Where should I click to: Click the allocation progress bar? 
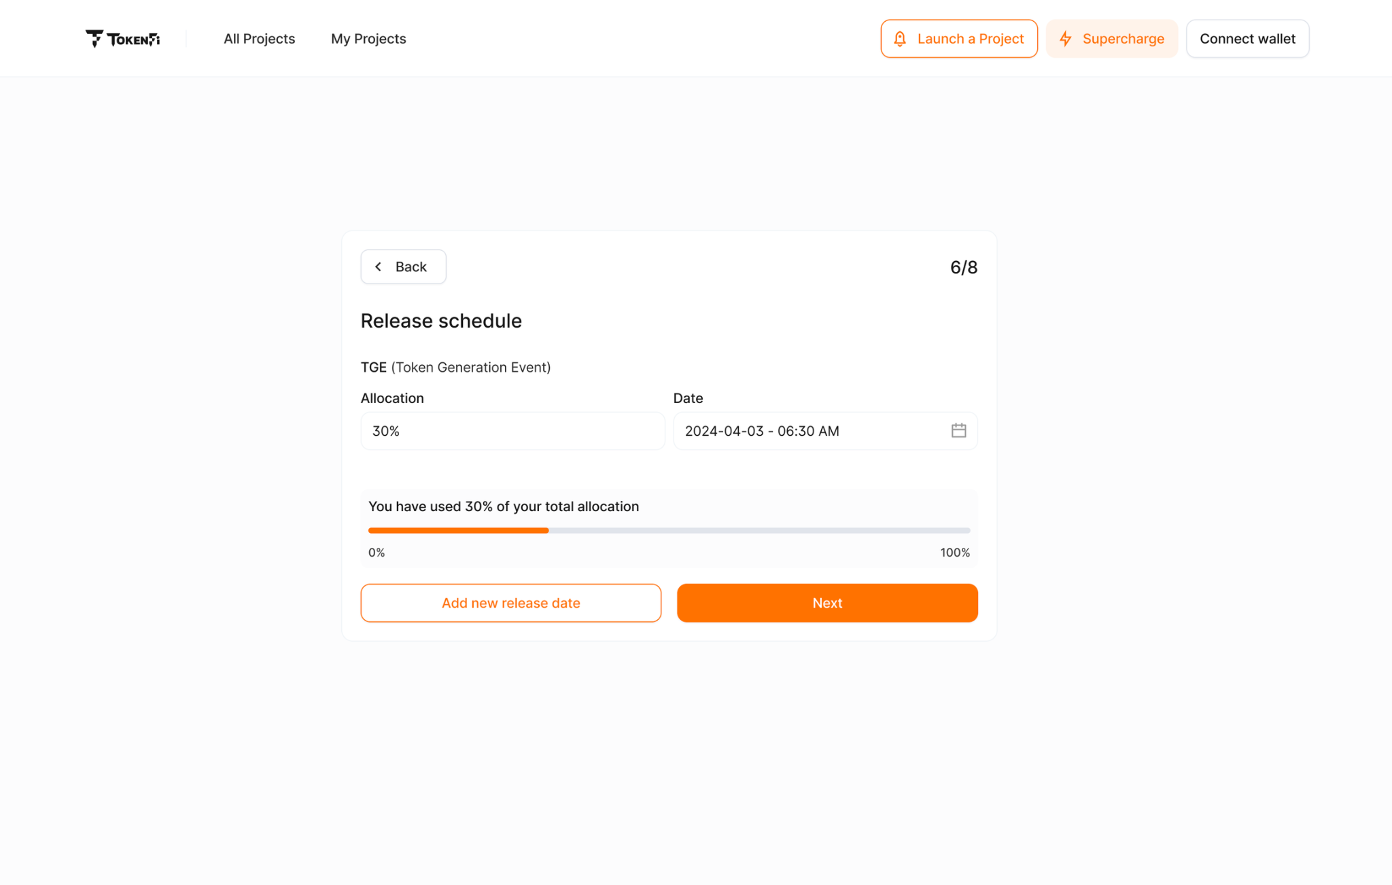[x=669, y=530]
